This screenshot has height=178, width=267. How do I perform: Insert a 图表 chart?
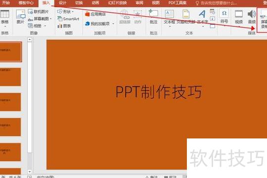pyautogui.click(x=64, y=26)
